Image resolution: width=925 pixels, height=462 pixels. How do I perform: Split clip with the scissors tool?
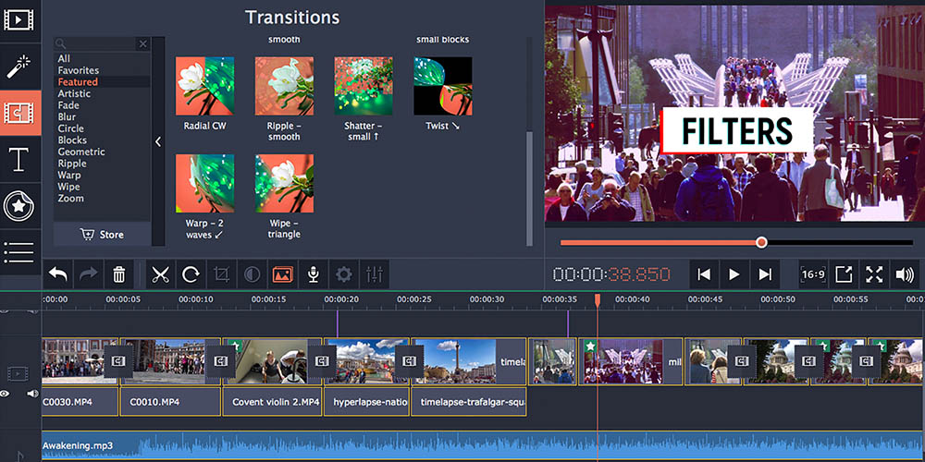click(160, 274)
